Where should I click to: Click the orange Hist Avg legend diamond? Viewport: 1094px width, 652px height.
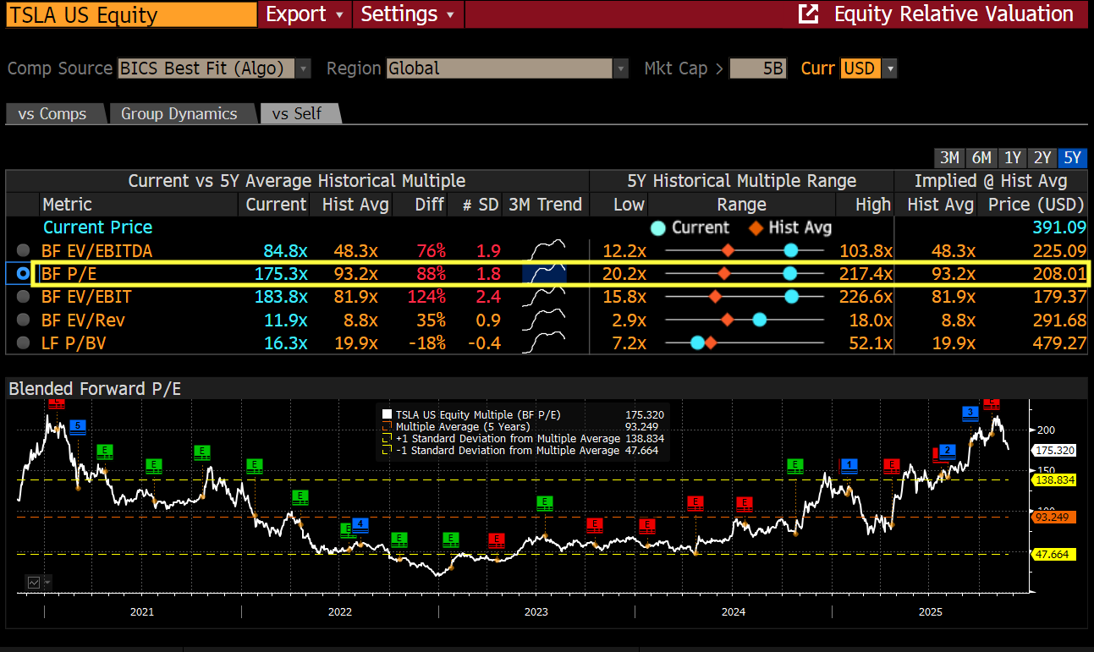[x=756, y=227]
